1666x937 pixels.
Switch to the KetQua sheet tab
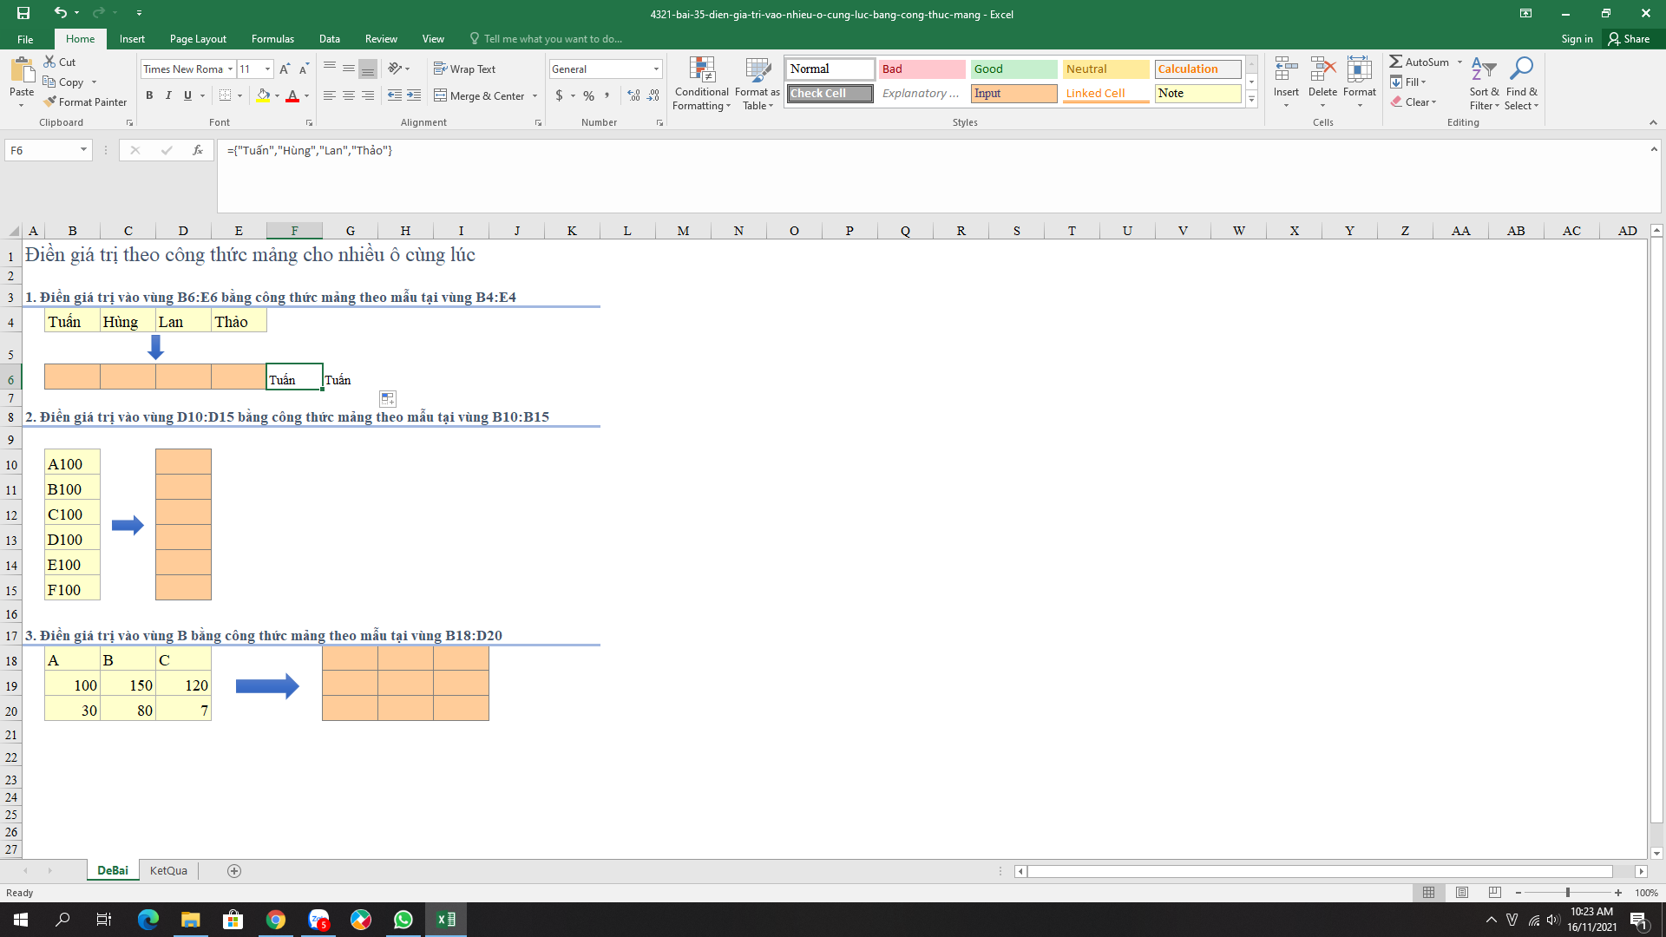point(168,870)
